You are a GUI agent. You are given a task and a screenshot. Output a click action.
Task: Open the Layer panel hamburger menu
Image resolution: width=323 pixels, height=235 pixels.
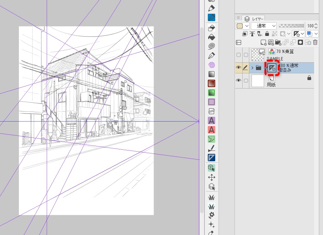tap(238, 18)
